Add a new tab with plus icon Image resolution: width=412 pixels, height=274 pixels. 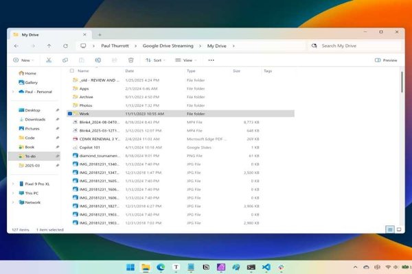tap(100, 35)
